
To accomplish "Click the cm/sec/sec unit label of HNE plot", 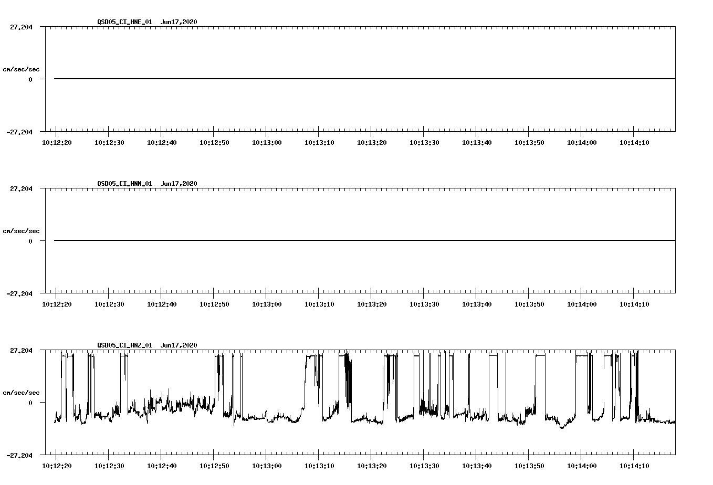I will (21, 69).
